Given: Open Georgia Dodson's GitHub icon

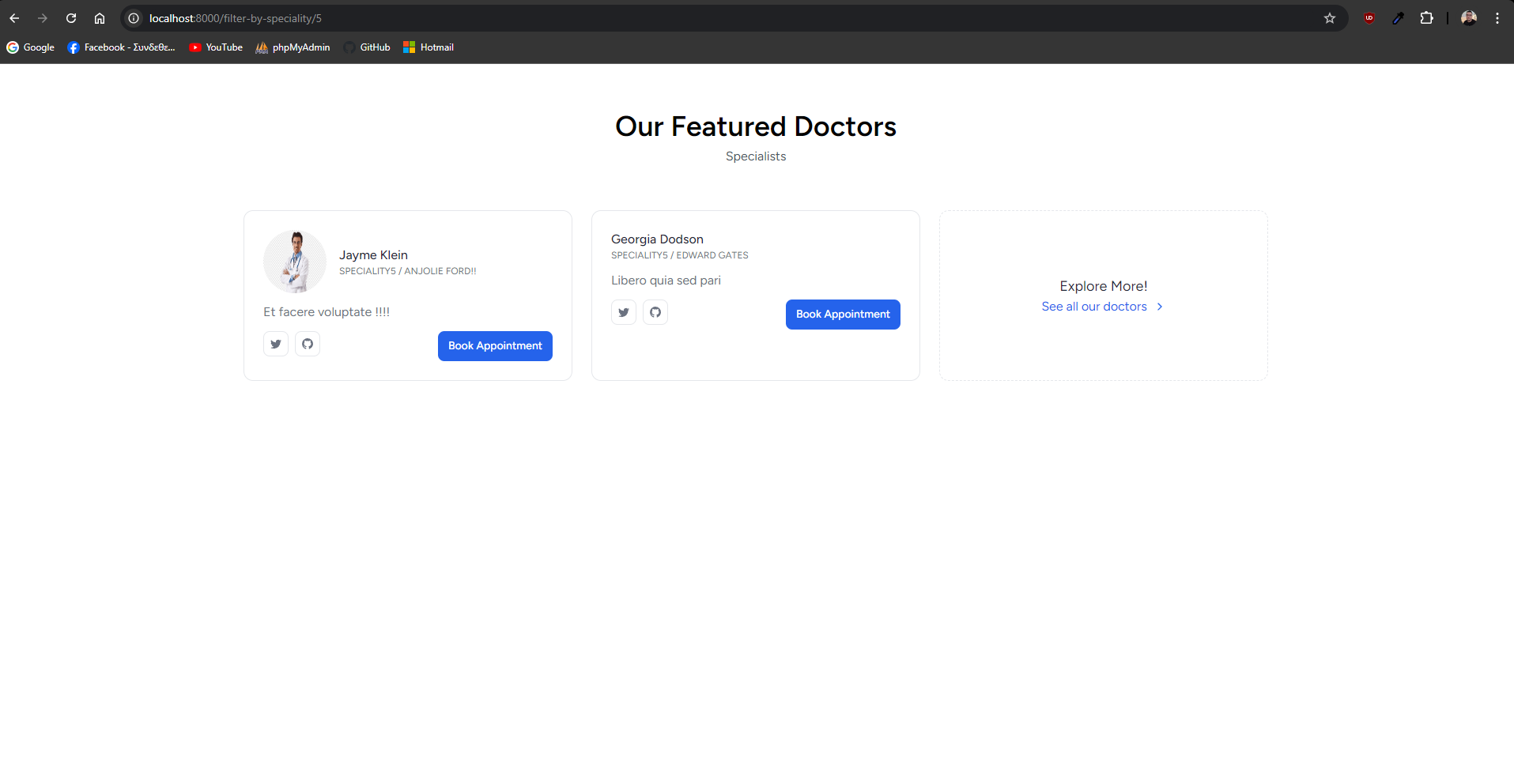Looking at the screenshot, I should [655, 312].
